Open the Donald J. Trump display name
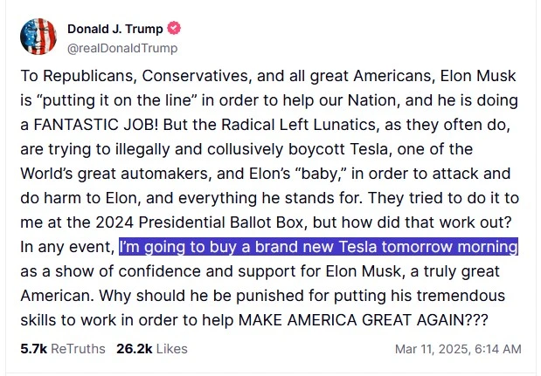 coord(108,29)
